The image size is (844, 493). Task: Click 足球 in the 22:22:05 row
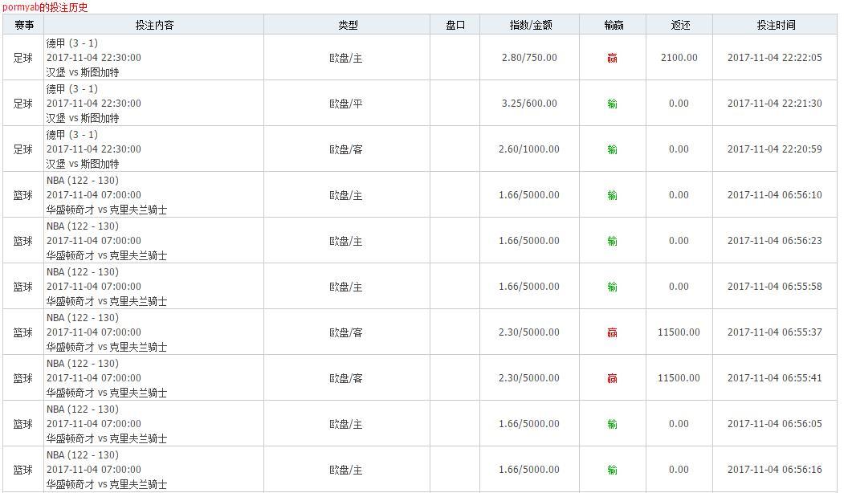(23, 58)
